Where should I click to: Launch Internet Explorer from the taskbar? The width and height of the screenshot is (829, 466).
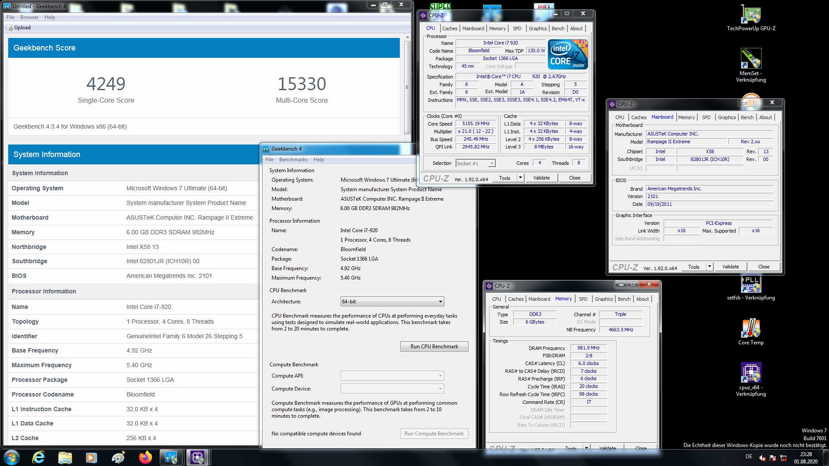[38, 457]
